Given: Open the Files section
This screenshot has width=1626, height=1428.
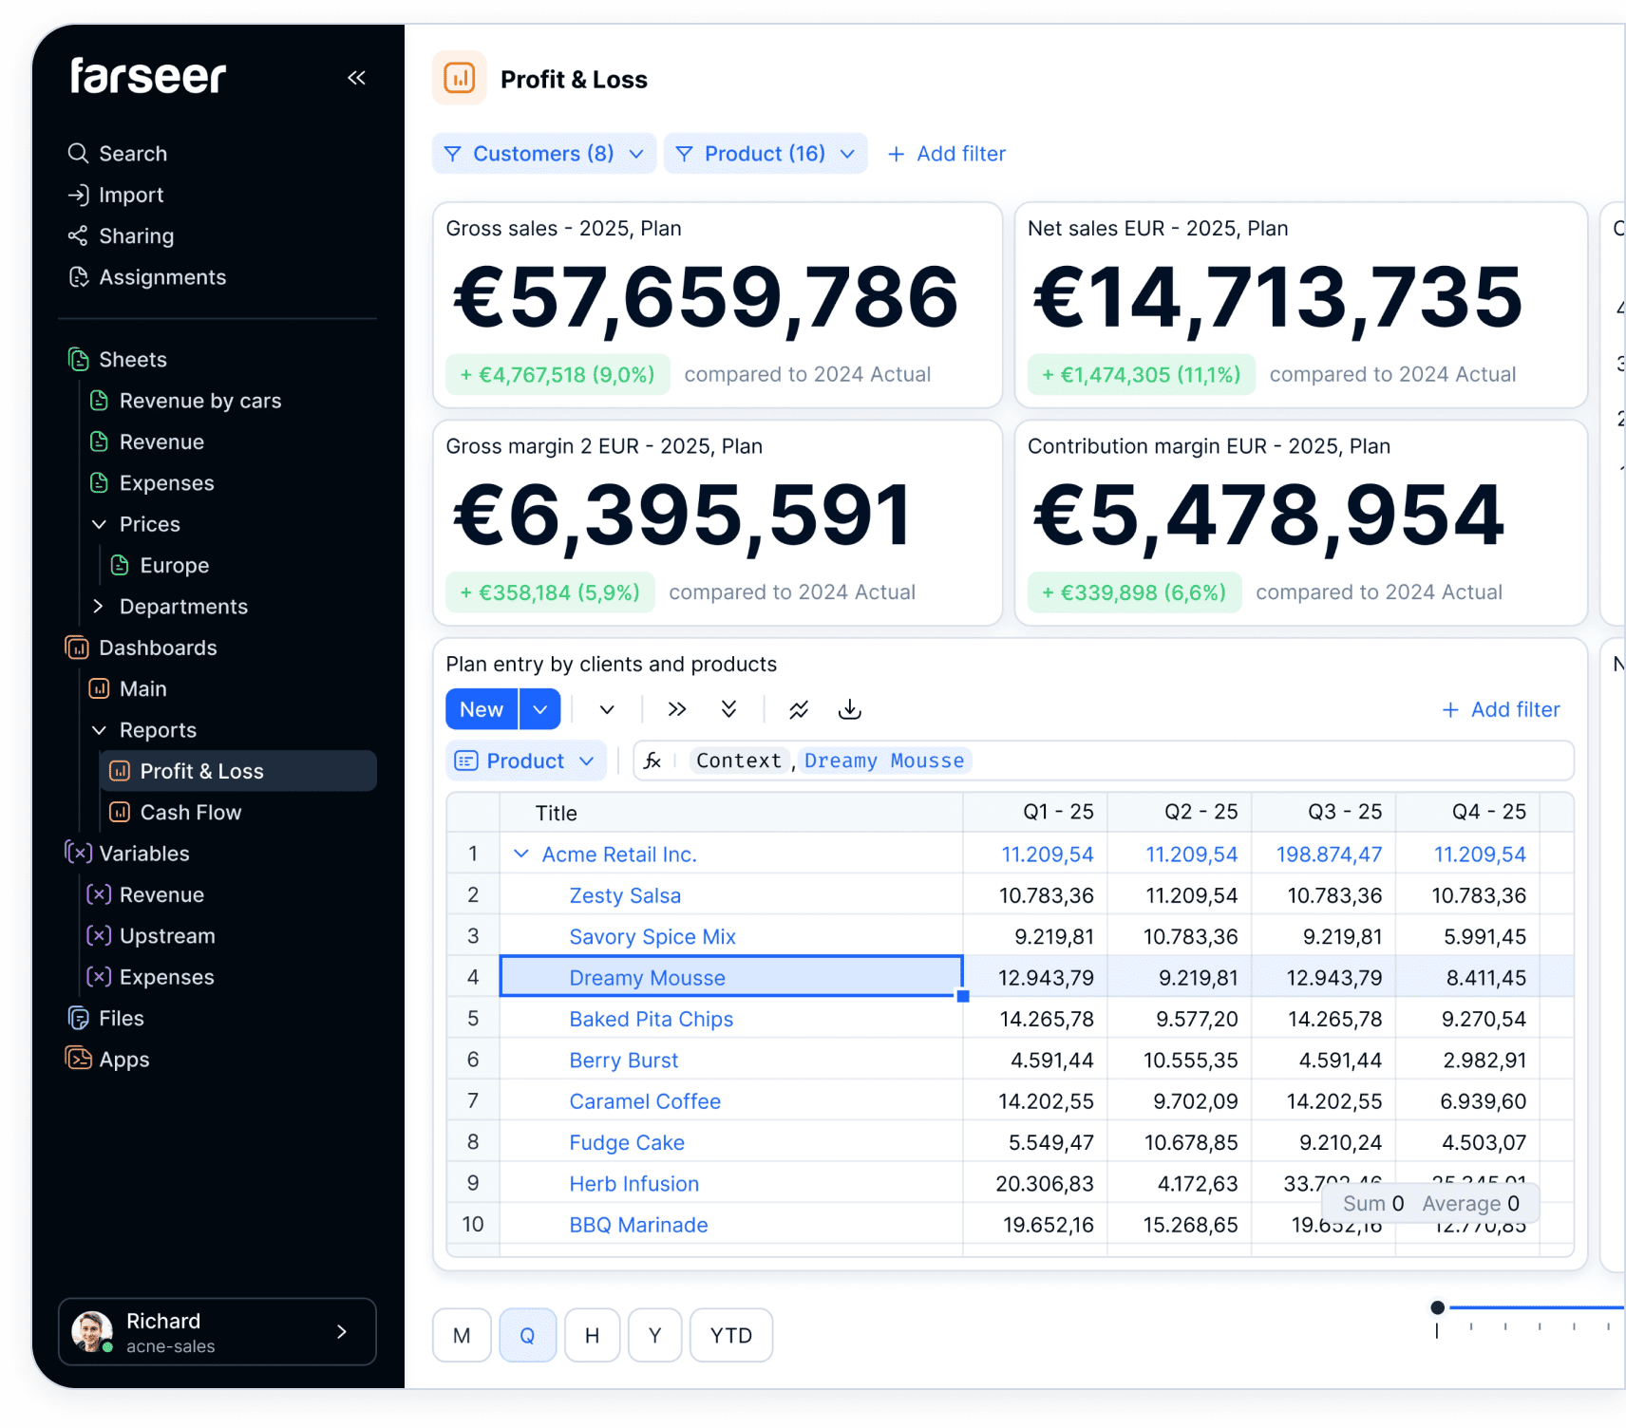Looking at the screenshot, I should coord(105,1019).
